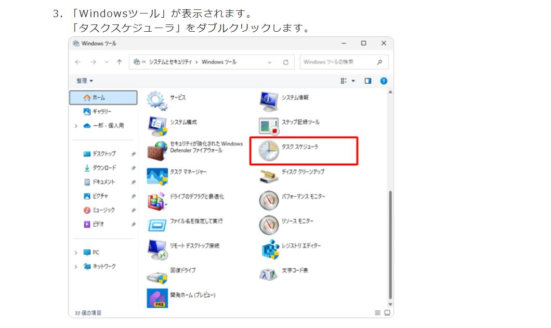Viewport: 551px width, 328px height.
Task: Go back with the left arrow
Action: [78, 62]
